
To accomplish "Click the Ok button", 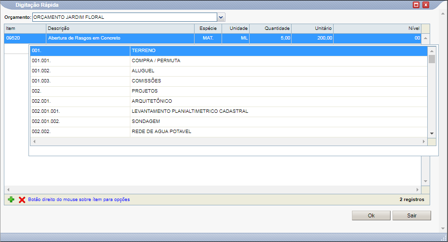I will tap(371, 215).
